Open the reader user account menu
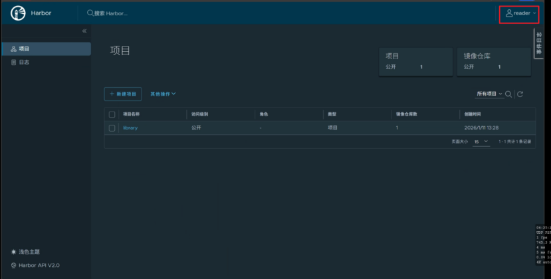This screenshot has width=551, height=279. tap(520, 13)
